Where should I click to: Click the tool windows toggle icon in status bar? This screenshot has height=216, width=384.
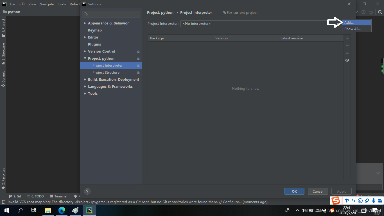(x=3, y=202)
